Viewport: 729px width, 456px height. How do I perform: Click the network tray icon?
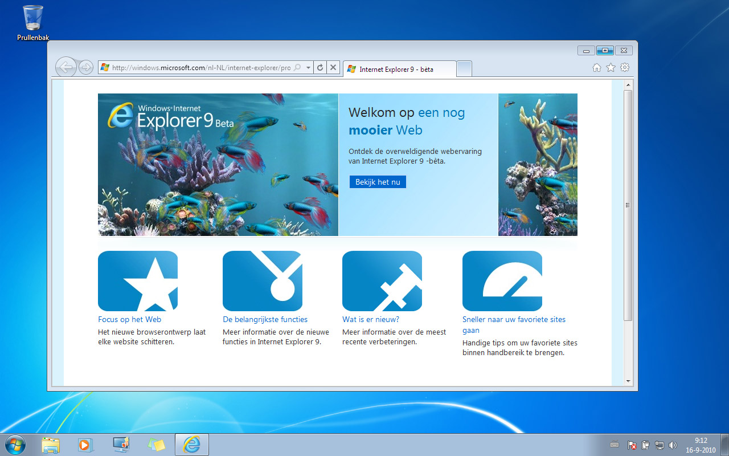(660, 445)
